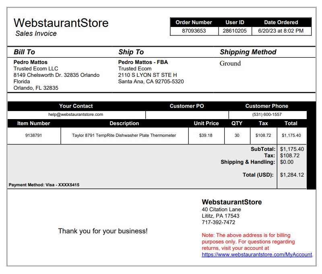Select the phone number 717-392-7472

219,222
